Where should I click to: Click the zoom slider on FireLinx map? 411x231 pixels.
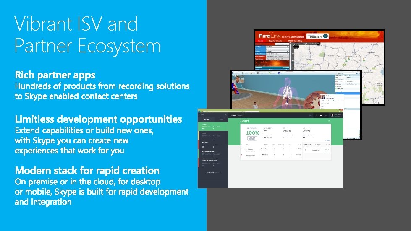[x=293, y=61]
